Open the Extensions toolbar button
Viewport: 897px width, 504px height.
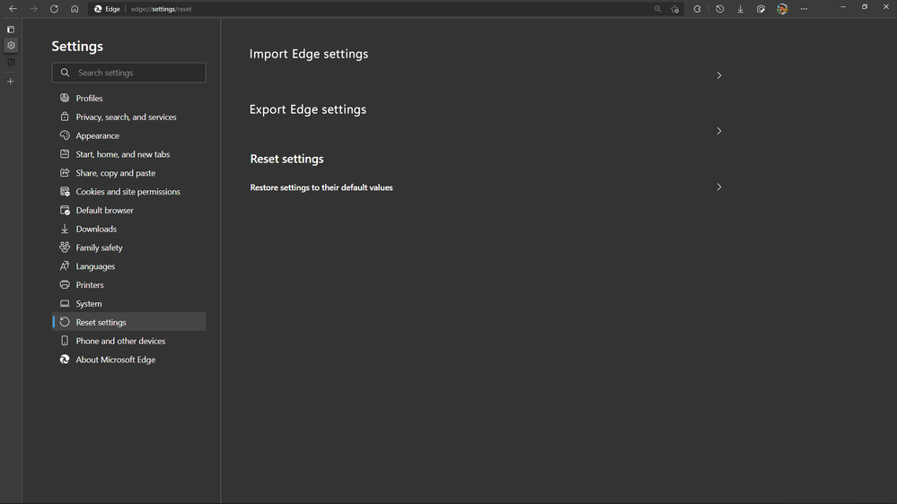tap(697, 9)
